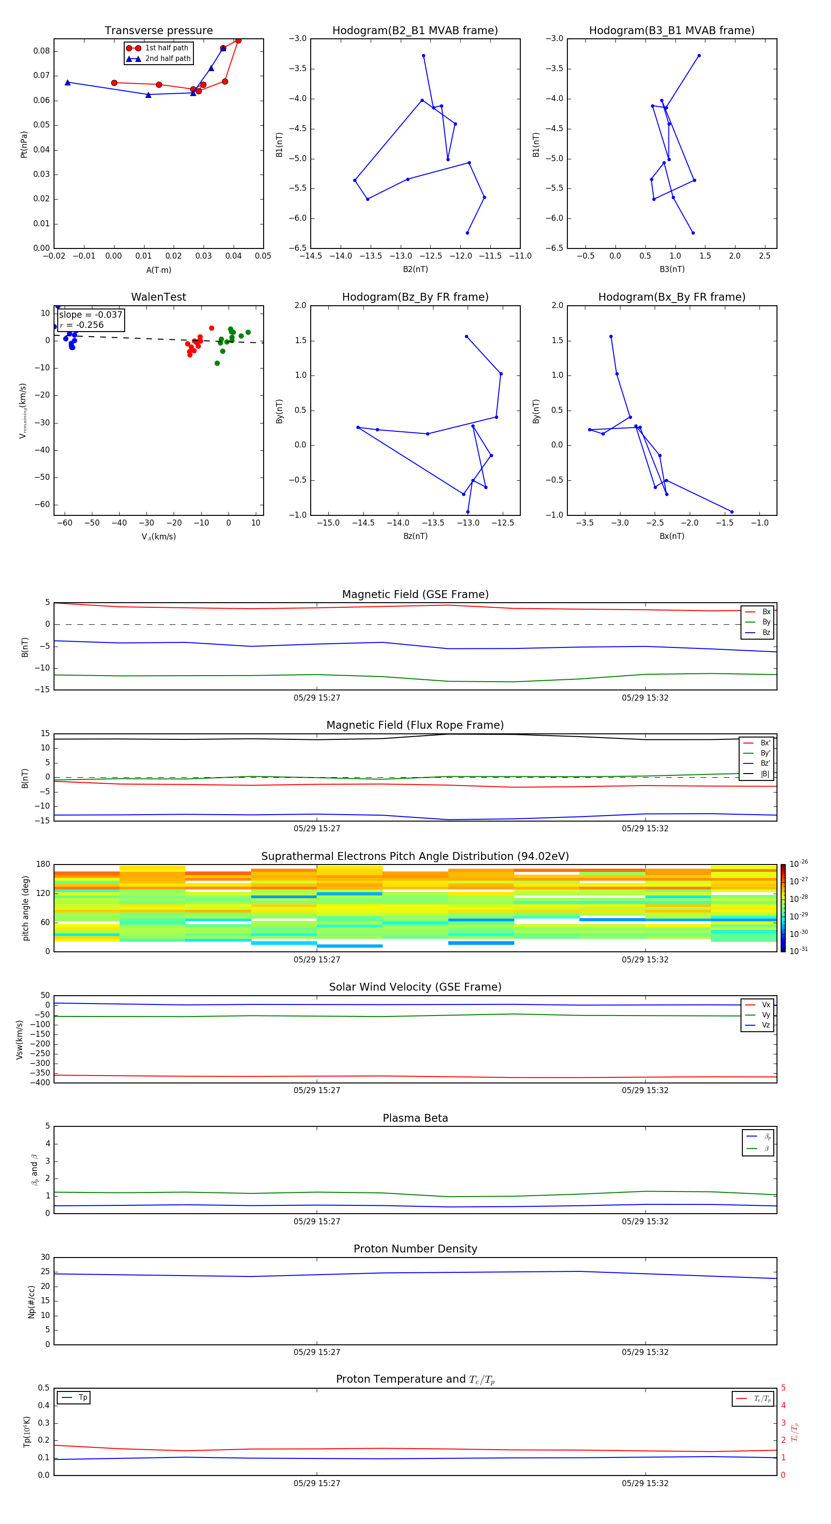Click "05/29 15:27" tick under GSE magnetic field
Image resolution: width=831 pixels, height=1524 pixels.
tap(317, 698)
